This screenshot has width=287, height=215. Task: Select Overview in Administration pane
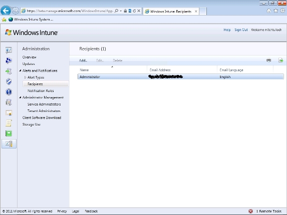[29, 57]
